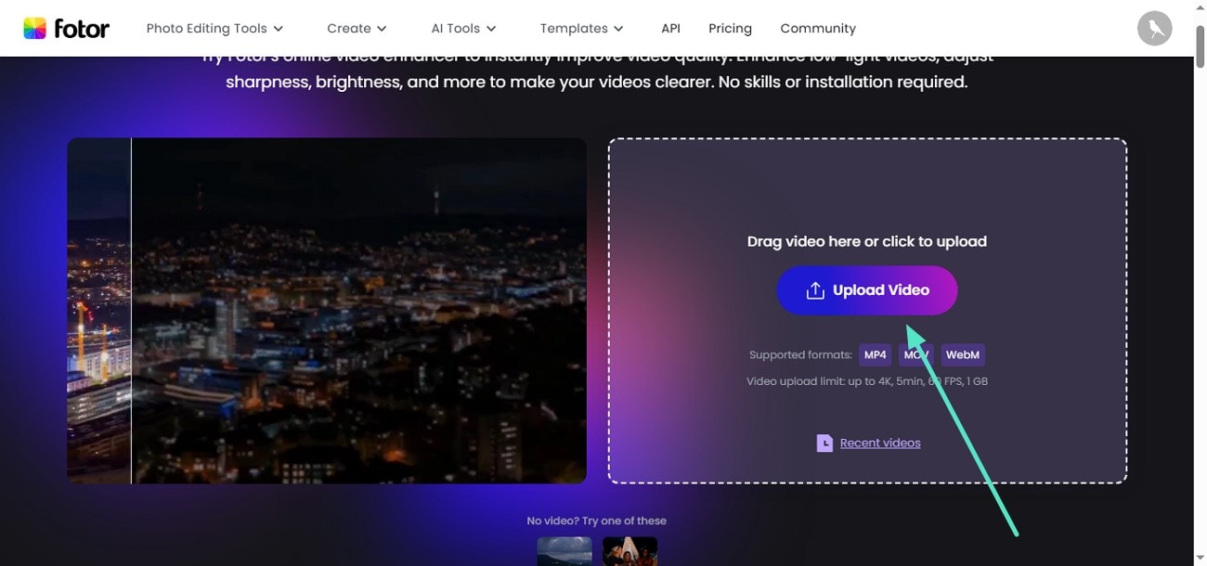
Task: Click the 'No video? Try one of these' text
Action: click(x=597, y=521)
